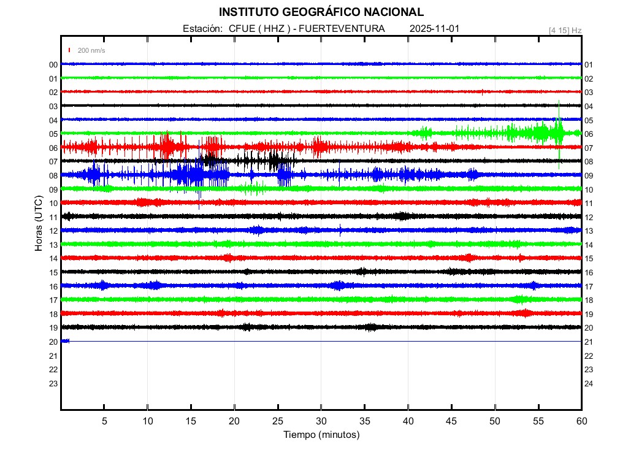Screen dimensions: 628x471
Task: Click the Tiempo (minutos) axis label
Action: point(321,435)
